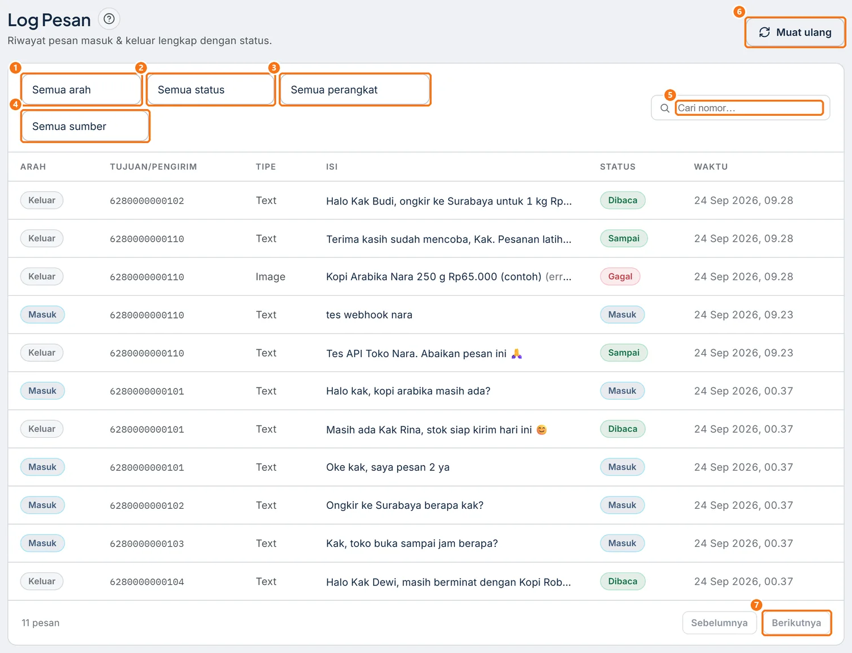Click the Gagal status badge
Screen dimensions: 852x653
click(620, 277)
